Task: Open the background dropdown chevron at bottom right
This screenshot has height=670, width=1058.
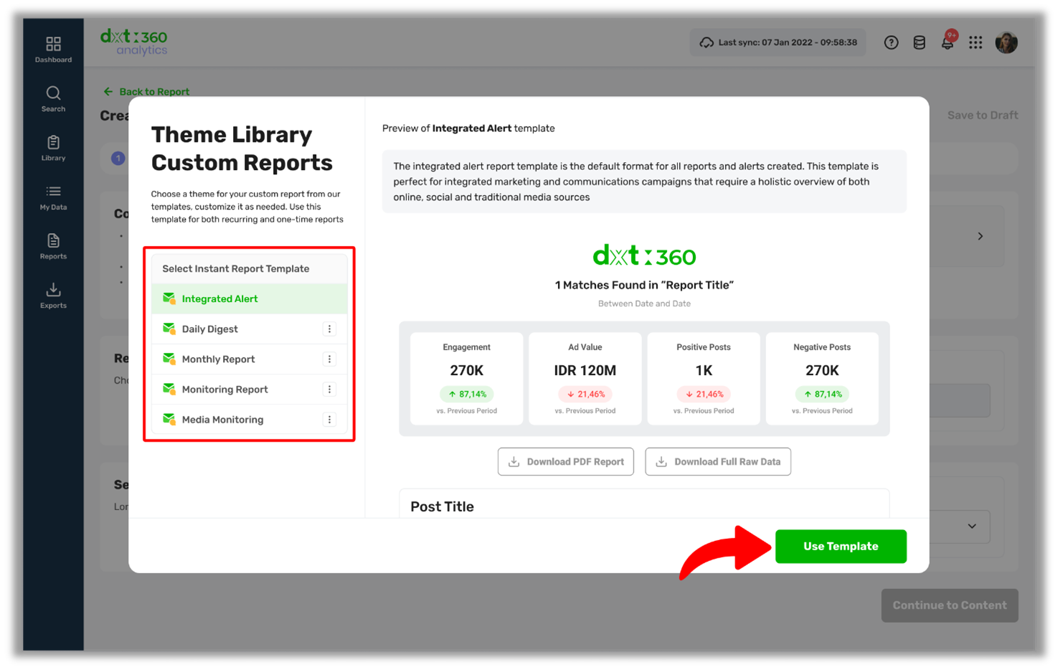Action: 972,526
